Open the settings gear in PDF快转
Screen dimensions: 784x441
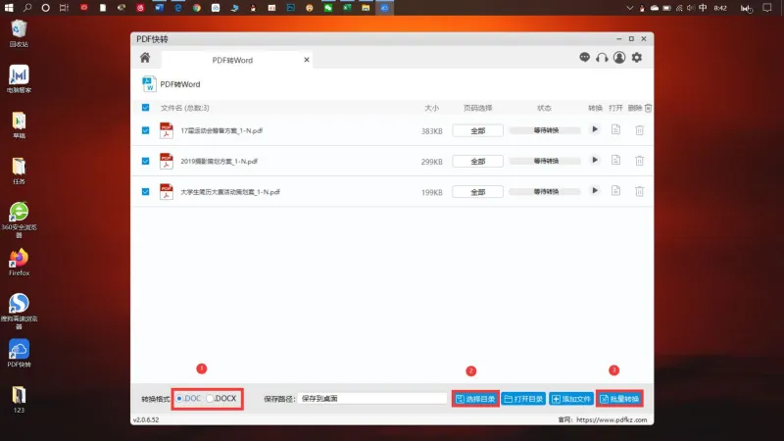636,58
